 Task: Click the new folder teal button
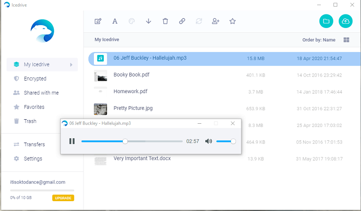click(x=326, y=21)
